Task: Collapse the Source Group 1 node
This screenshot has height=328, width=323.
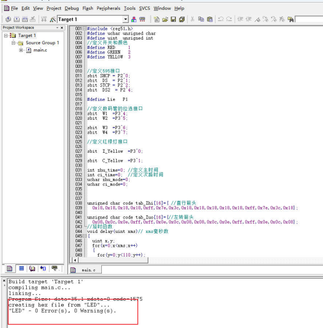Action: click(x=13, y=43)
